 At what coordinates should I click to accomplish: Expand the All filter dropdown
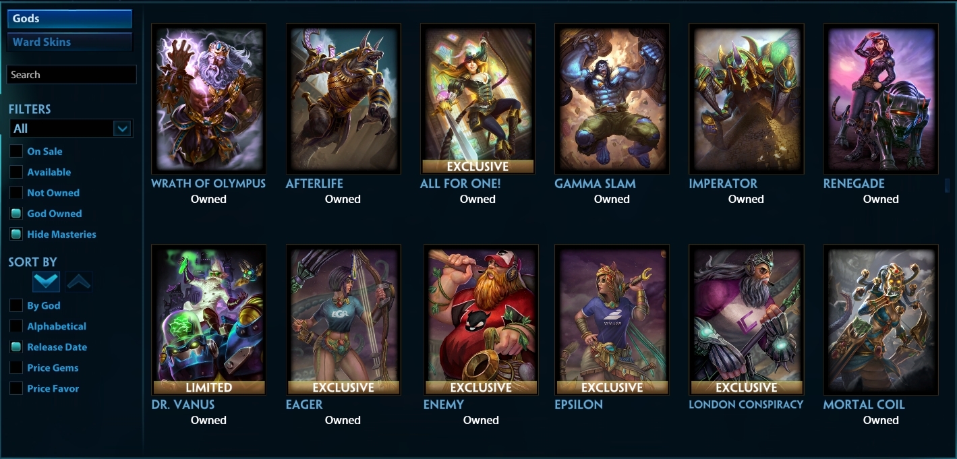point(71,128)
